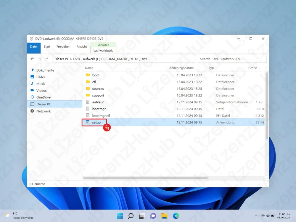Sort files by Änderungsdatum column

coord(181,68)
